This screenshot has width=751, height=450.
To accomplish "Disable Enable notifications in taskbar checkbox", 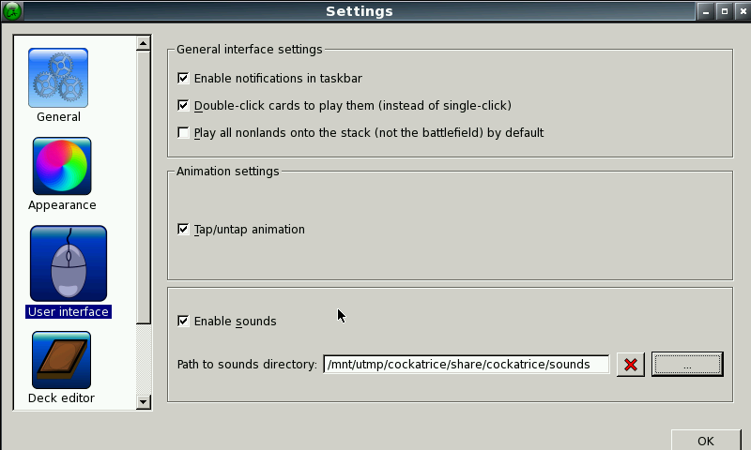I will pos(183,78).
